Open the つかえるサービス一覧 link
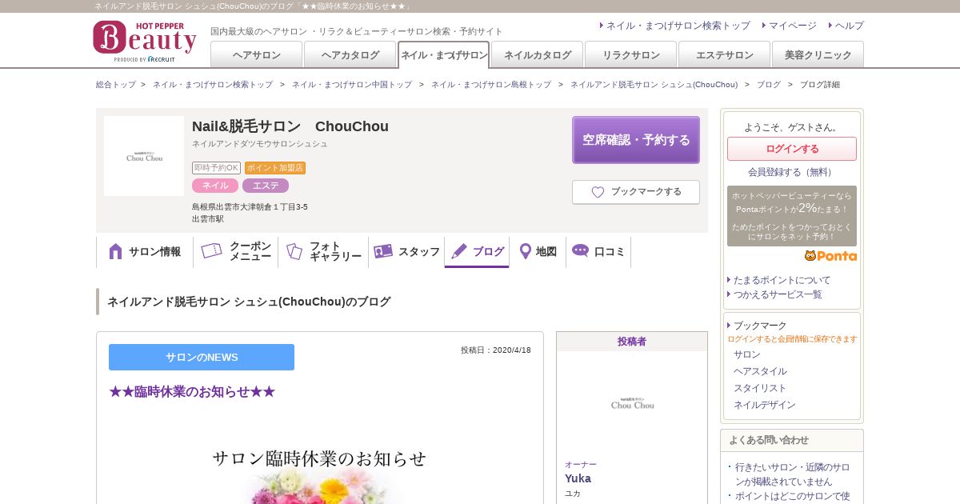The width and height of the screenshot is (960, 504). coord(778,294)
